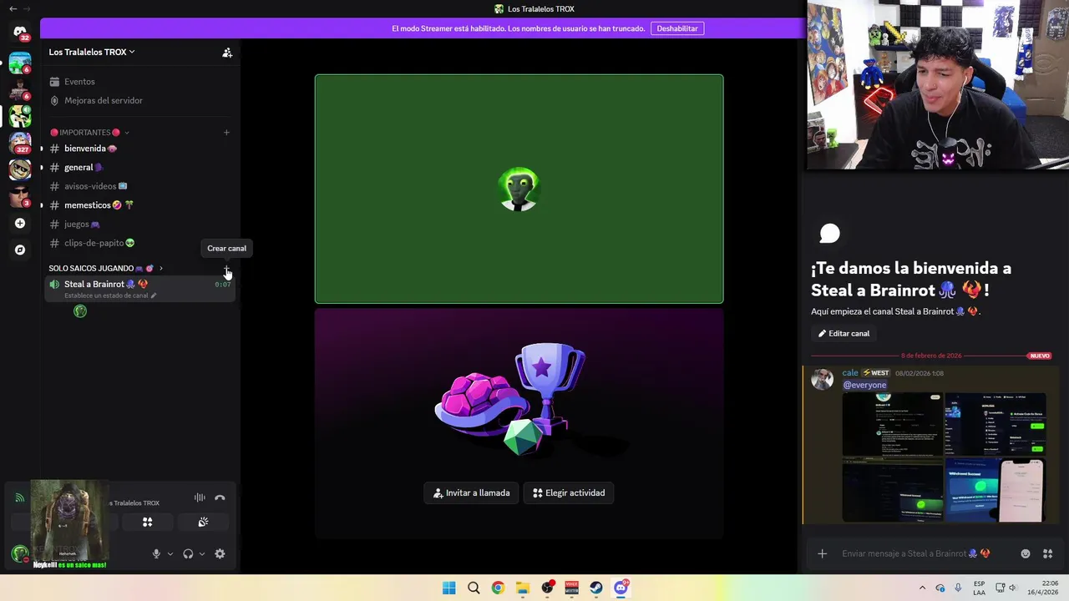Click ESP LAA language indicator
This screenshot has height=601, width=1069.
(980, 588)
